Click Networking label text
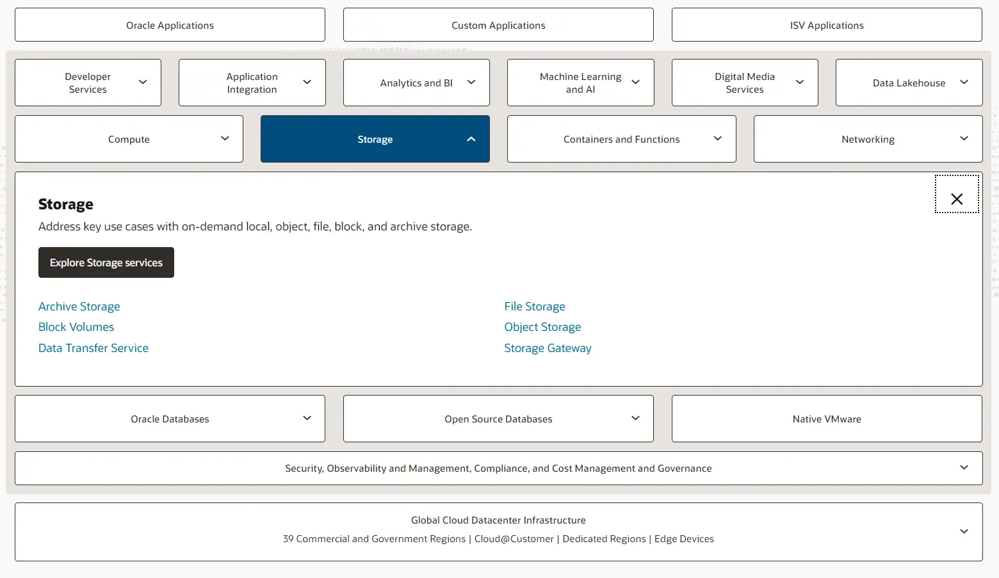 pos(868,140)
